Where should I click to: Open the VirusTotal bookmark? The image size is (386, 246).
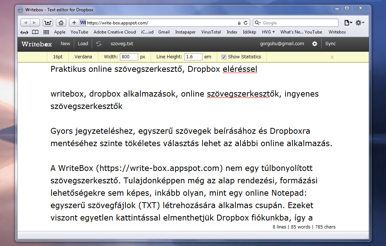click(211, 32)
